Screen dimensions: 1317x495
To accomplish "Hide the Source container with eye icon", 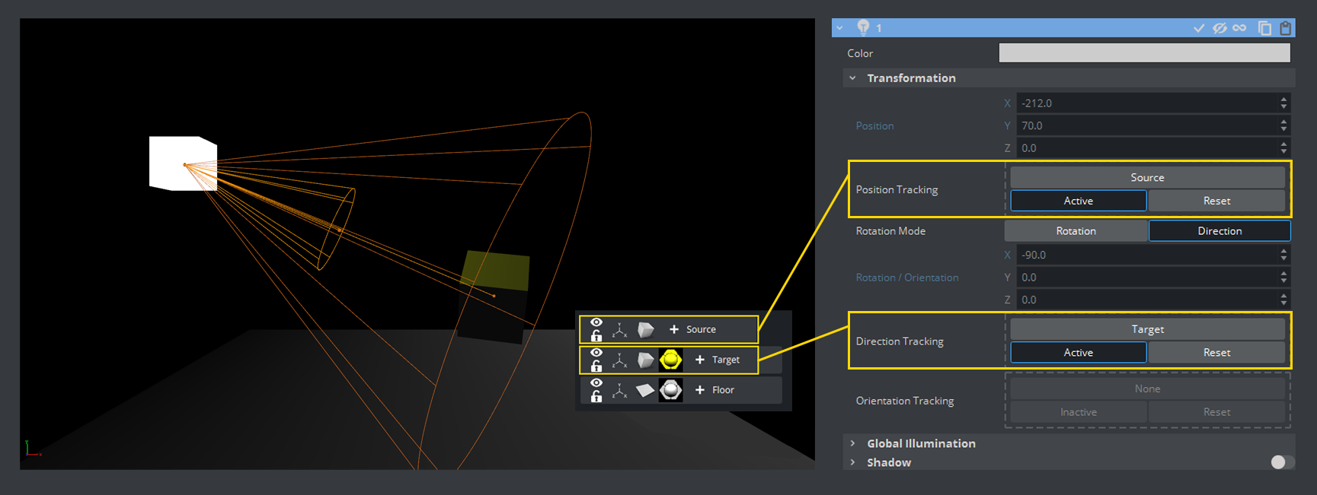I will coord(596,322).
